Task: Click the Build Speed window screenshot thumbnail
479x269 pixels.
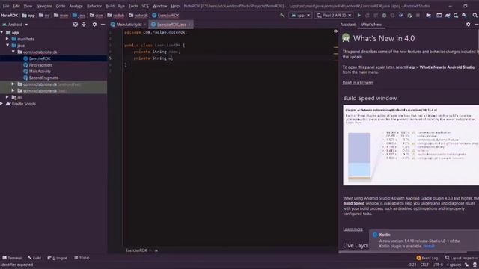Action: pos(411,145)
